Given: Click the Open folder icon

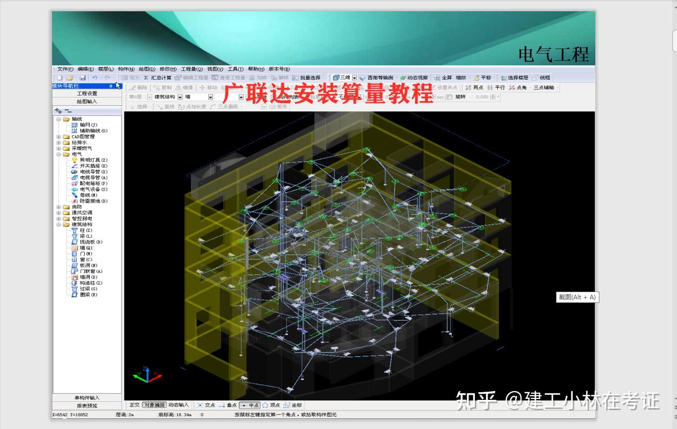Looking at the screenshot, I should (69, 78).
